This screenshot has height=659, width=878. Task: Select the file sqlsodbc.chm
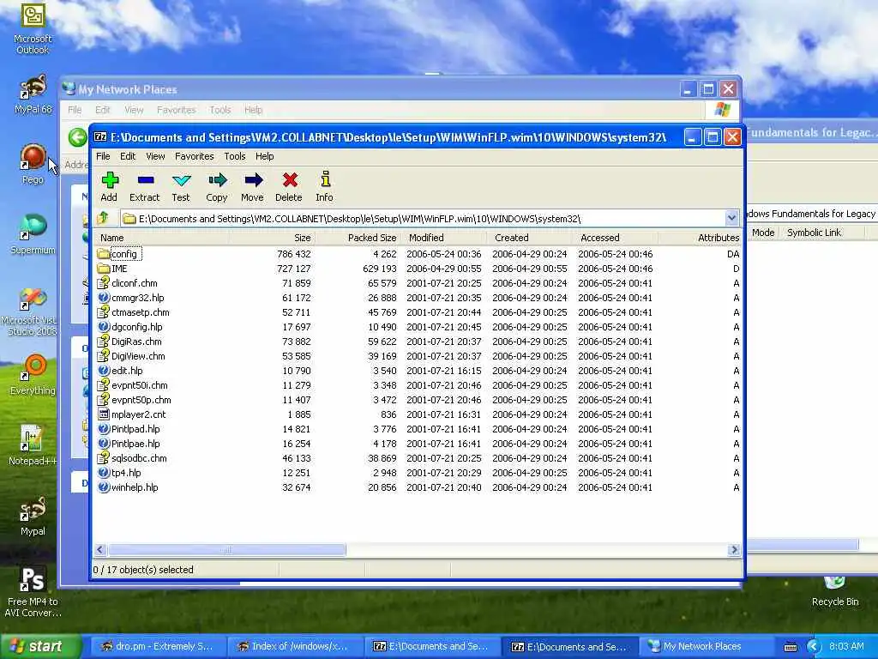point(139,458)
